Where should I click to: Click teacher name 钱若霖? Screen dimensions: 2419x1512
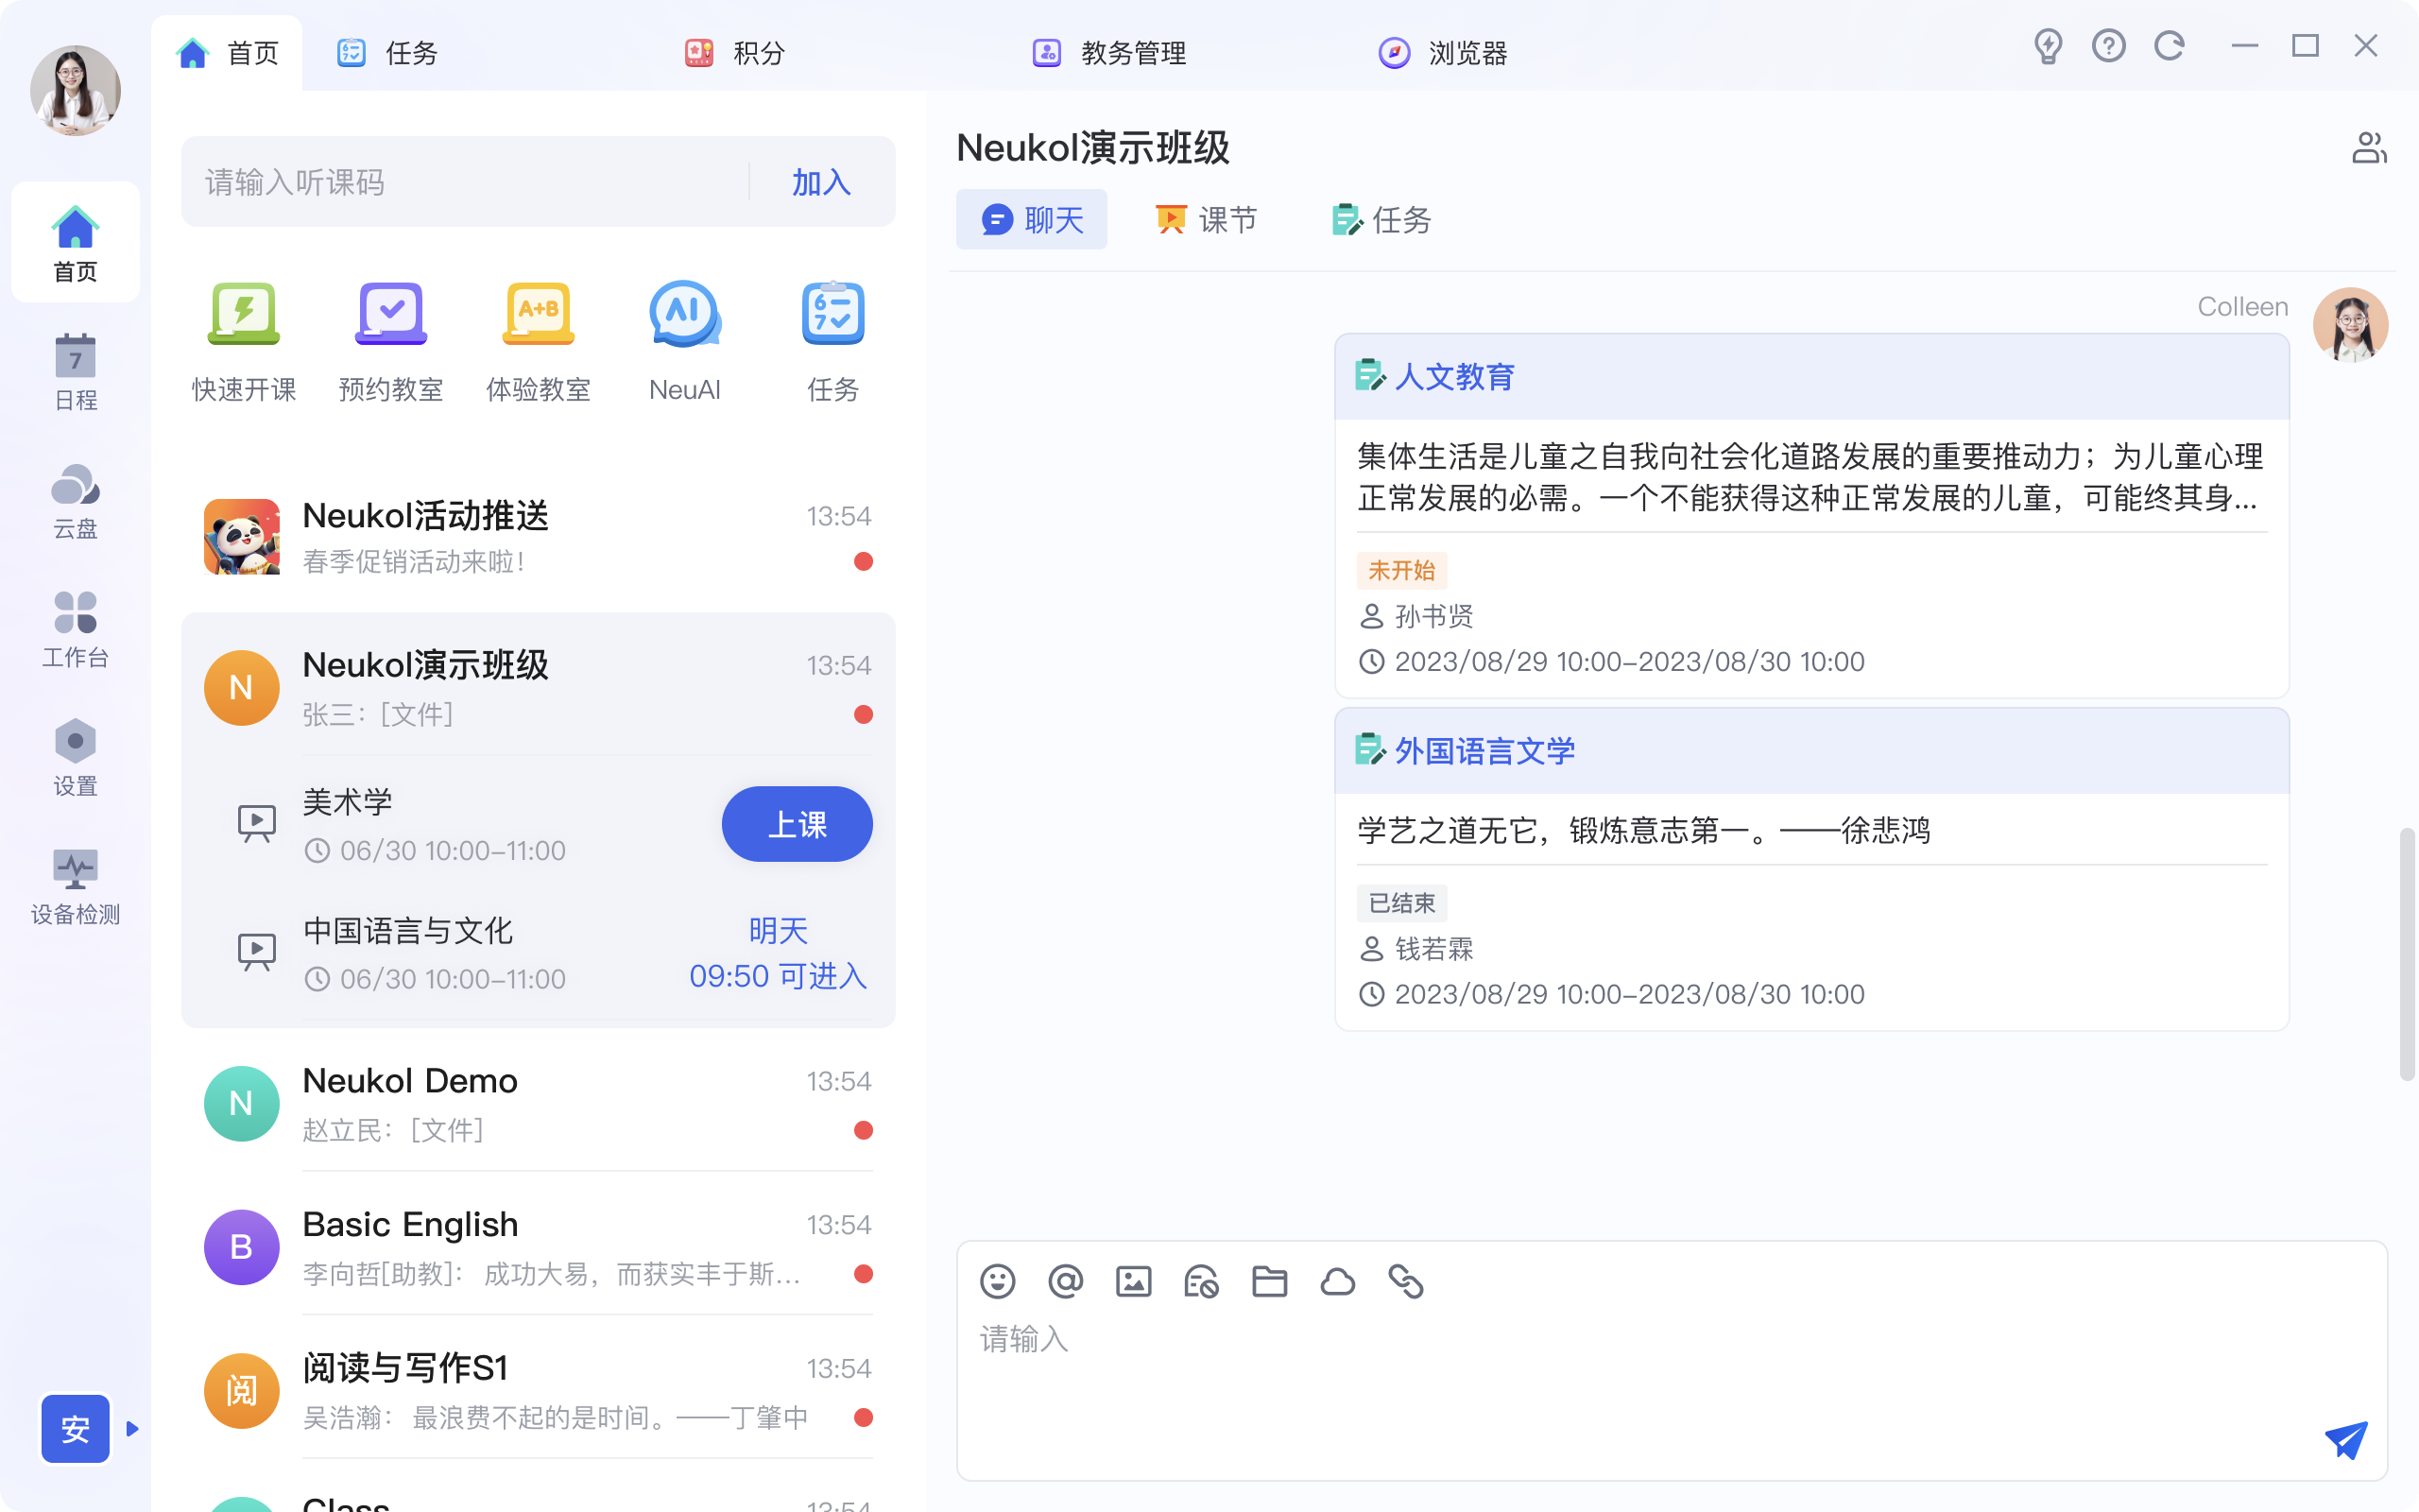[x=1433, y=949]
